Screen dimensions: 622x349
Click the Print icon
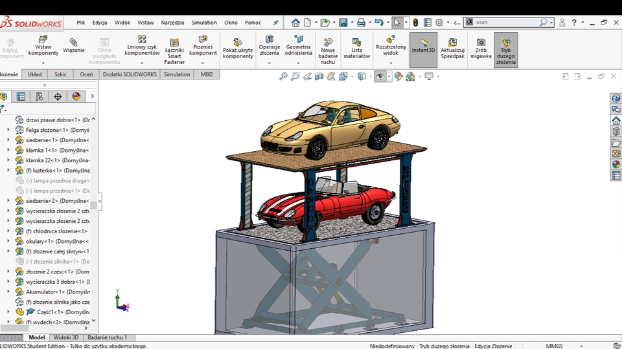pos(361,23)
